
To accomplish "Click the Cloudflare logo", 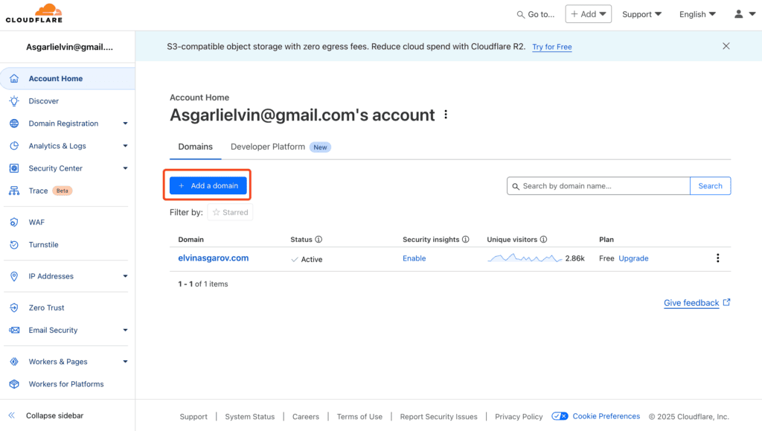I will pos(34,13).
